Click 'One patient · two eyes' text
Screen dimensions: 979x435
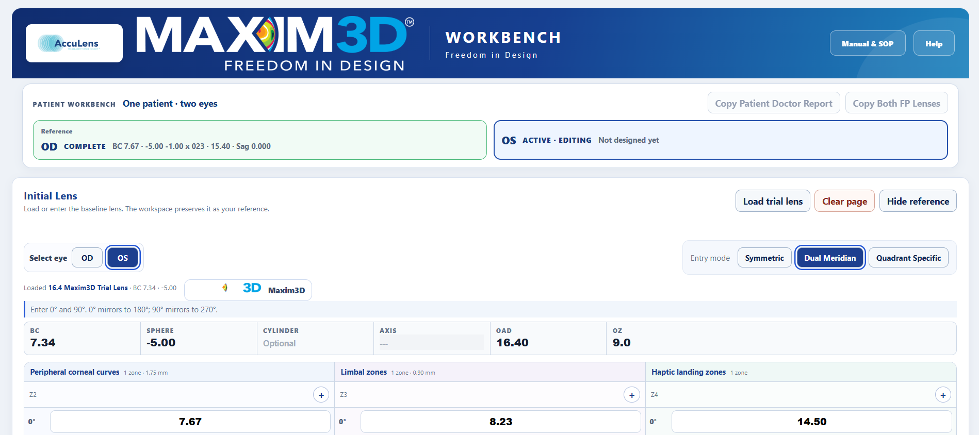pos(170,104)
